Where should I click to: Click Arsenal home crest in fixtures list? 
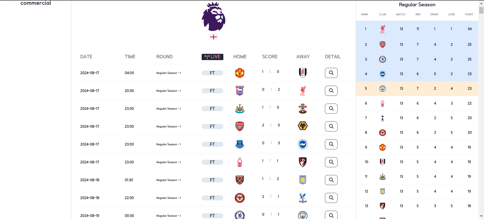click(240, 126)
